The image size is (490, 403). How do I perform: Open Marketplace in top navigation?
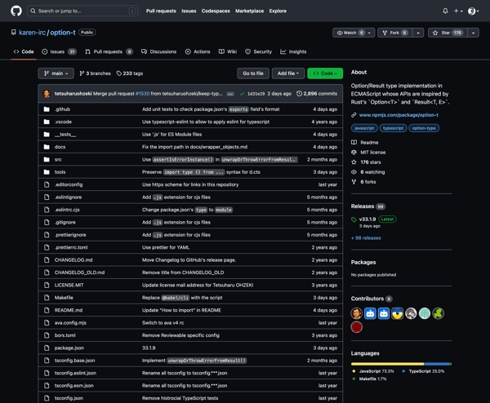(249, 11)
